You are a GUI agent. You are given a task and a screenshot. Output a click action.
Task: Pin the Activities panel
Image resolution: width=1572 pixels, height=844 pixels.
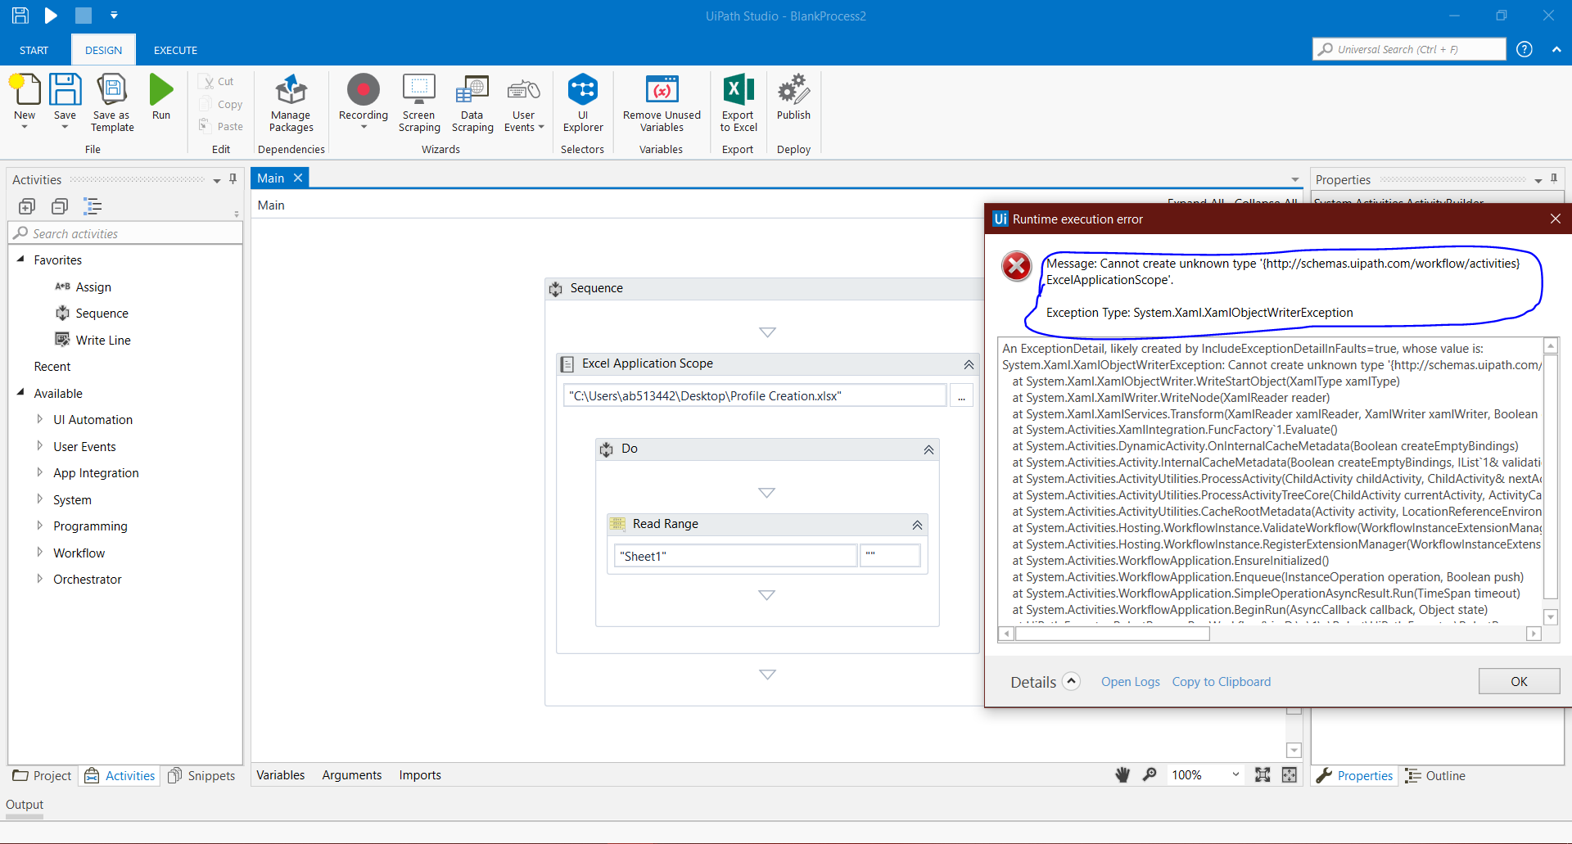pyautogui.click(x=233, y=179)
